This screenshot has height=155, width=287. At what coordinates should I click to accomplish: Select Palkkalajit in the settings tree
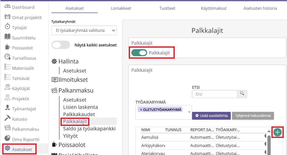(75, 122)
